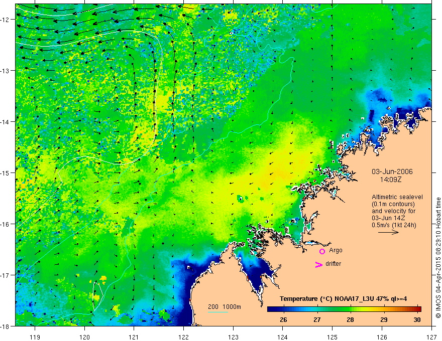Click the temperature color bar at 26
The image size is (442, 341).
[284, 309]
